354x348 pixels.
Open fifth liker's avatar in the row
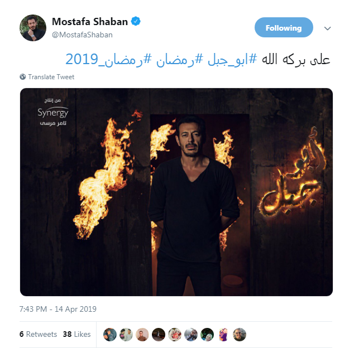(175, 334)
